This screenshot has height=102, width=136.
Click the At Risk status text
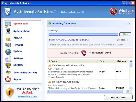point(27,93)
